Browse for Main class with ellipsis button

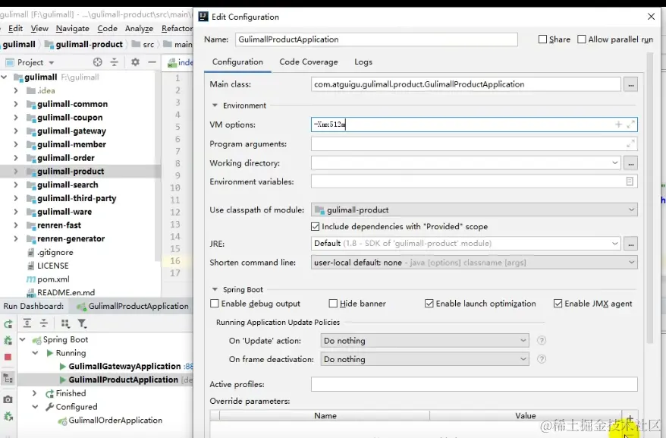(x=631, y=84)
